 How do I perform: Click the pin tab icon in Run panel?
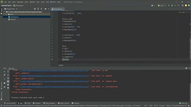tap(4, 87)
